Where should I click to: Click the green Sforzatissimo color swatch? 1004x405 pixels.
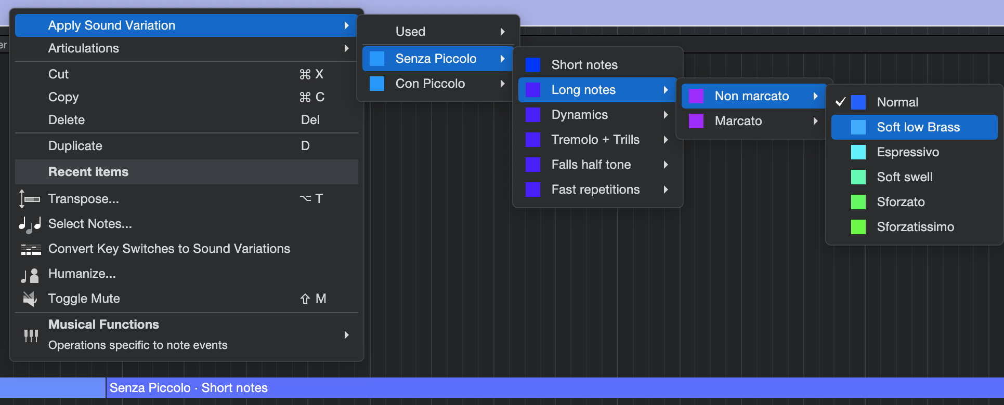click(x=858, y=227)
